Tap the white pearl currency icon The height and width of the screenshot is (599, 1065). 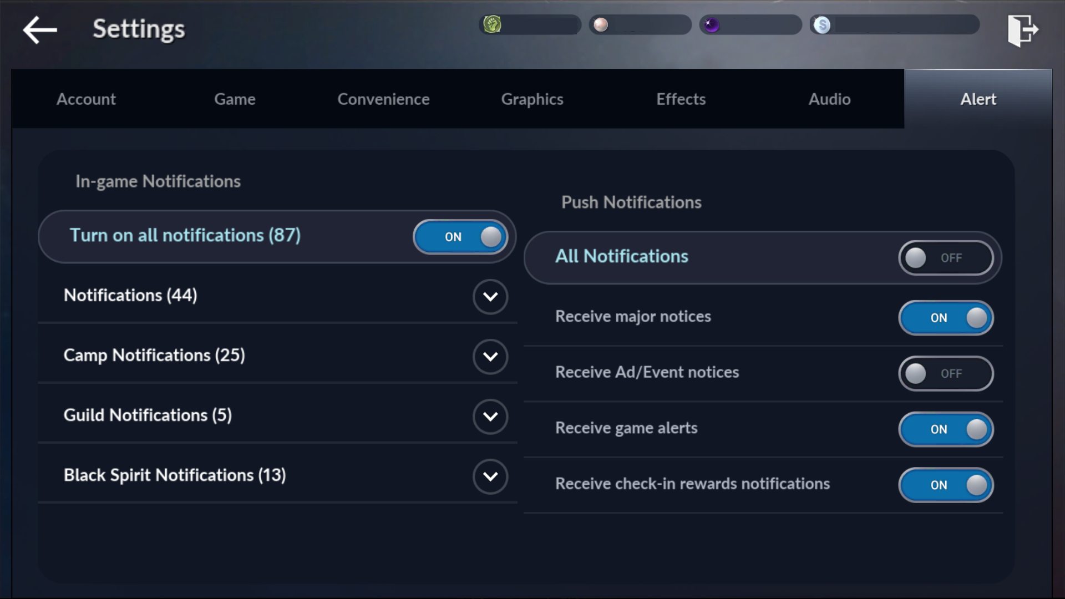[601, 25]
